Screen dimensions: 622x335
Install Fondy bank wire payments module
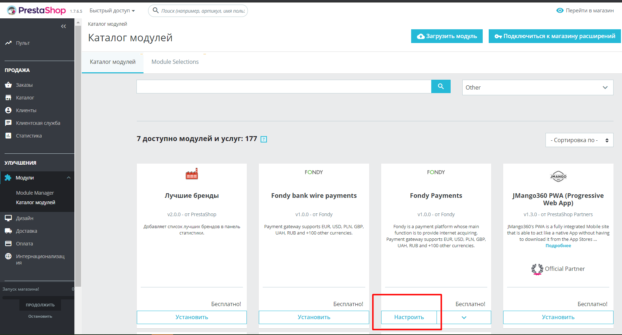314,317
